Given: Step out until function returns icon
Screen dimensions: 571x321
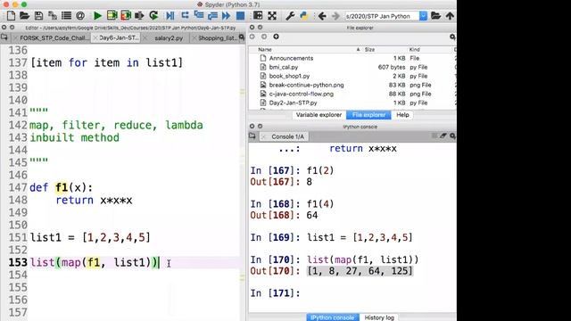Looking at the screenshot, I should pyautogui.click(x=212, y=16).
